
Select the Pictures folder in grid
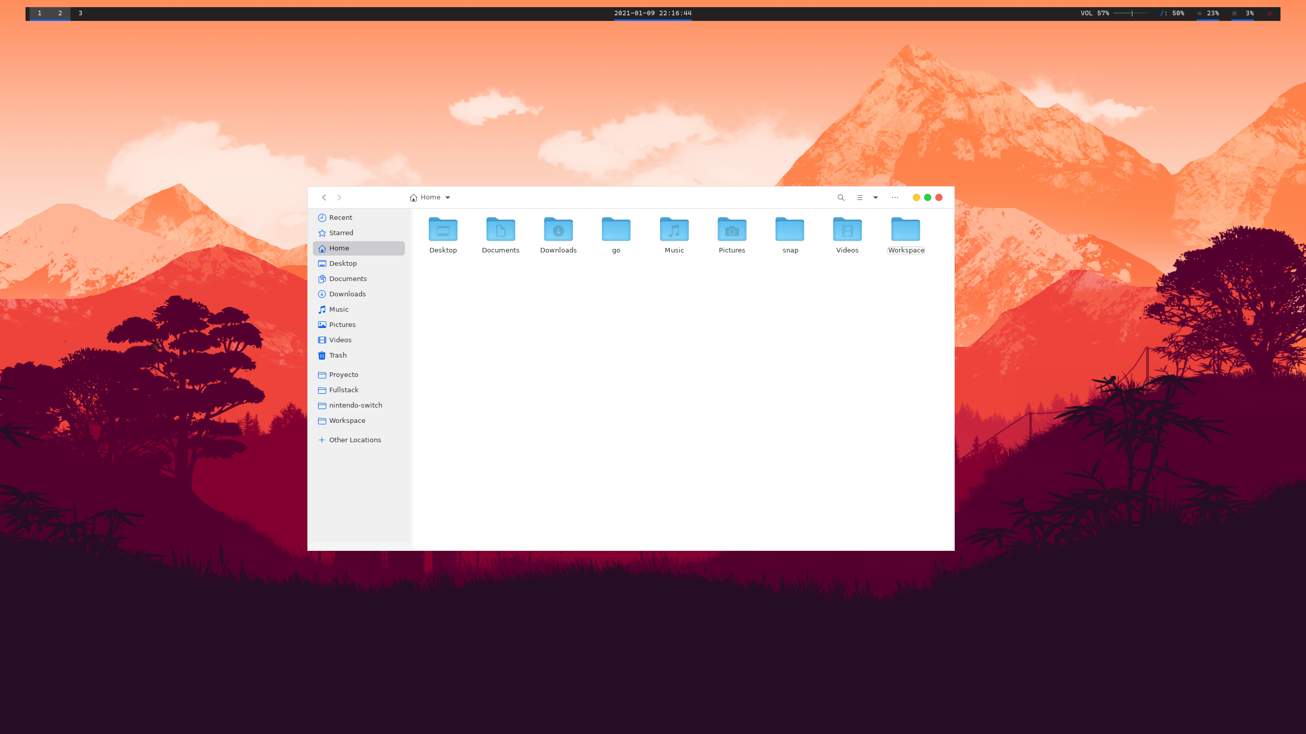[x=732, y=230]
